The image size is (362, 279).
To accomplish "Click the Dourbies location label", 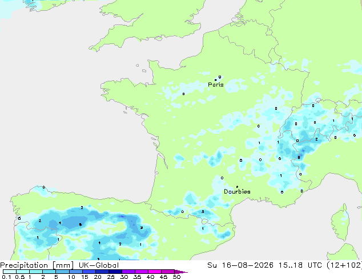I will coord(237,191).
